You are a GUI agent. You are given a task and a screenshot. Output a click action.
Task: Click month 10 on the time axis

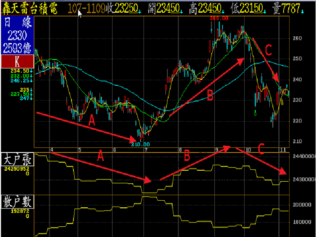(248, 150)
